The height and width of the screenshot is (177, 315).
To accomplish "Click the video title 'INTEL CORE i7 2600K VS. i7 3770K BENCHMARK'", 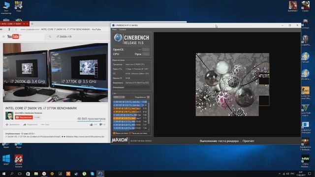I will click(x=41, y=108).
